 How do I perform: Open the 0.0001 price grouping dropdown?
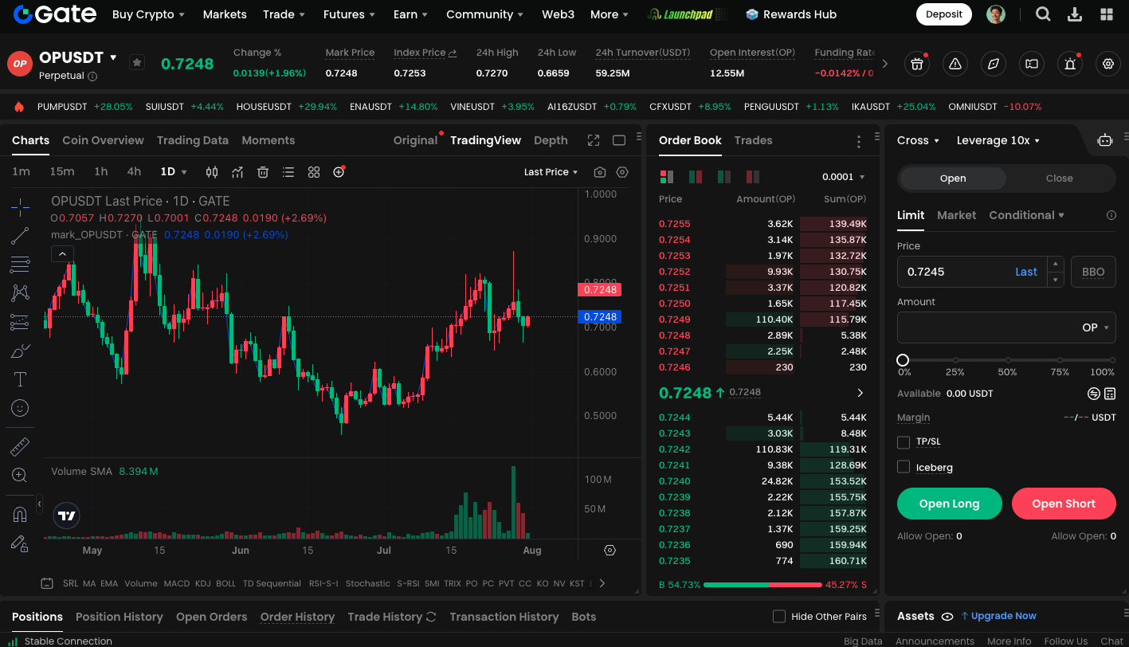pyautogui.click(x=844, y=177)
